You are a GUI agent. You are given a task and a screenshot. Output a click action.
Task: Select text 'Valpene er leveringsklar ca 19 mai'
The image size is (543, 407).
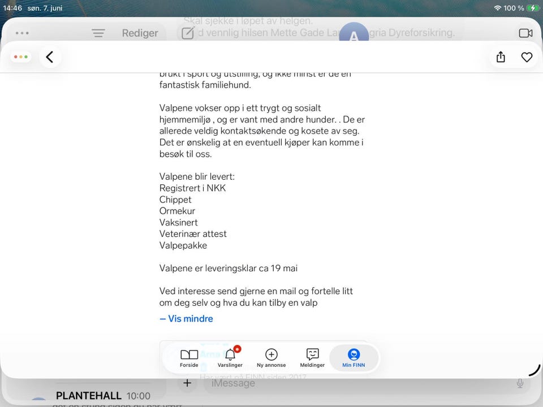tap(228, 268)
